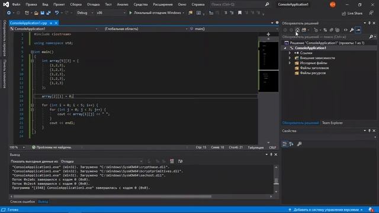Screen dimensions: 379x213
Task: Click the Open File folder icon
Action: click(x=36, y=13)
